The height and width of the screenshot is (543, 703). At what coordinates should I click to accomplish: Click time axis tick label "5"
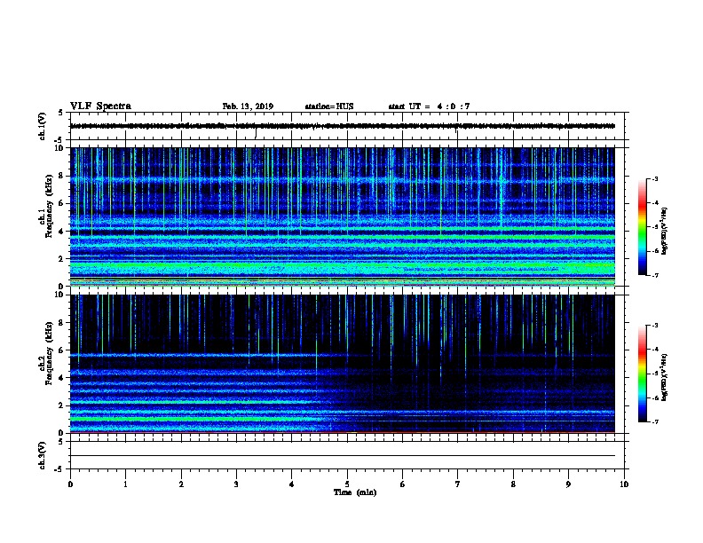click(347, 484)
